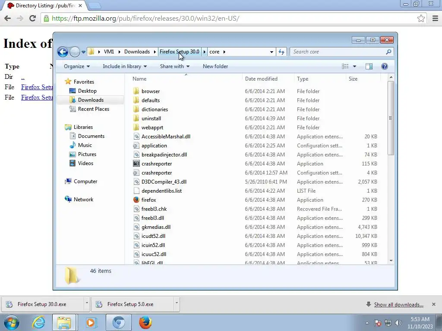Image resolution: width=442 pixels, height=331 pixels.
Task: Select the AccessibleMarshal.dll file icon
Action: 136,137
